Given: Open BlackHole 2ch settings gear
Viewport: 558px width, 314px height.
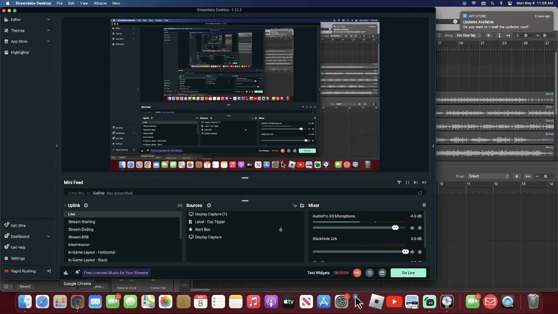Looking at the screenshot, I should click(x=420, y=252).
